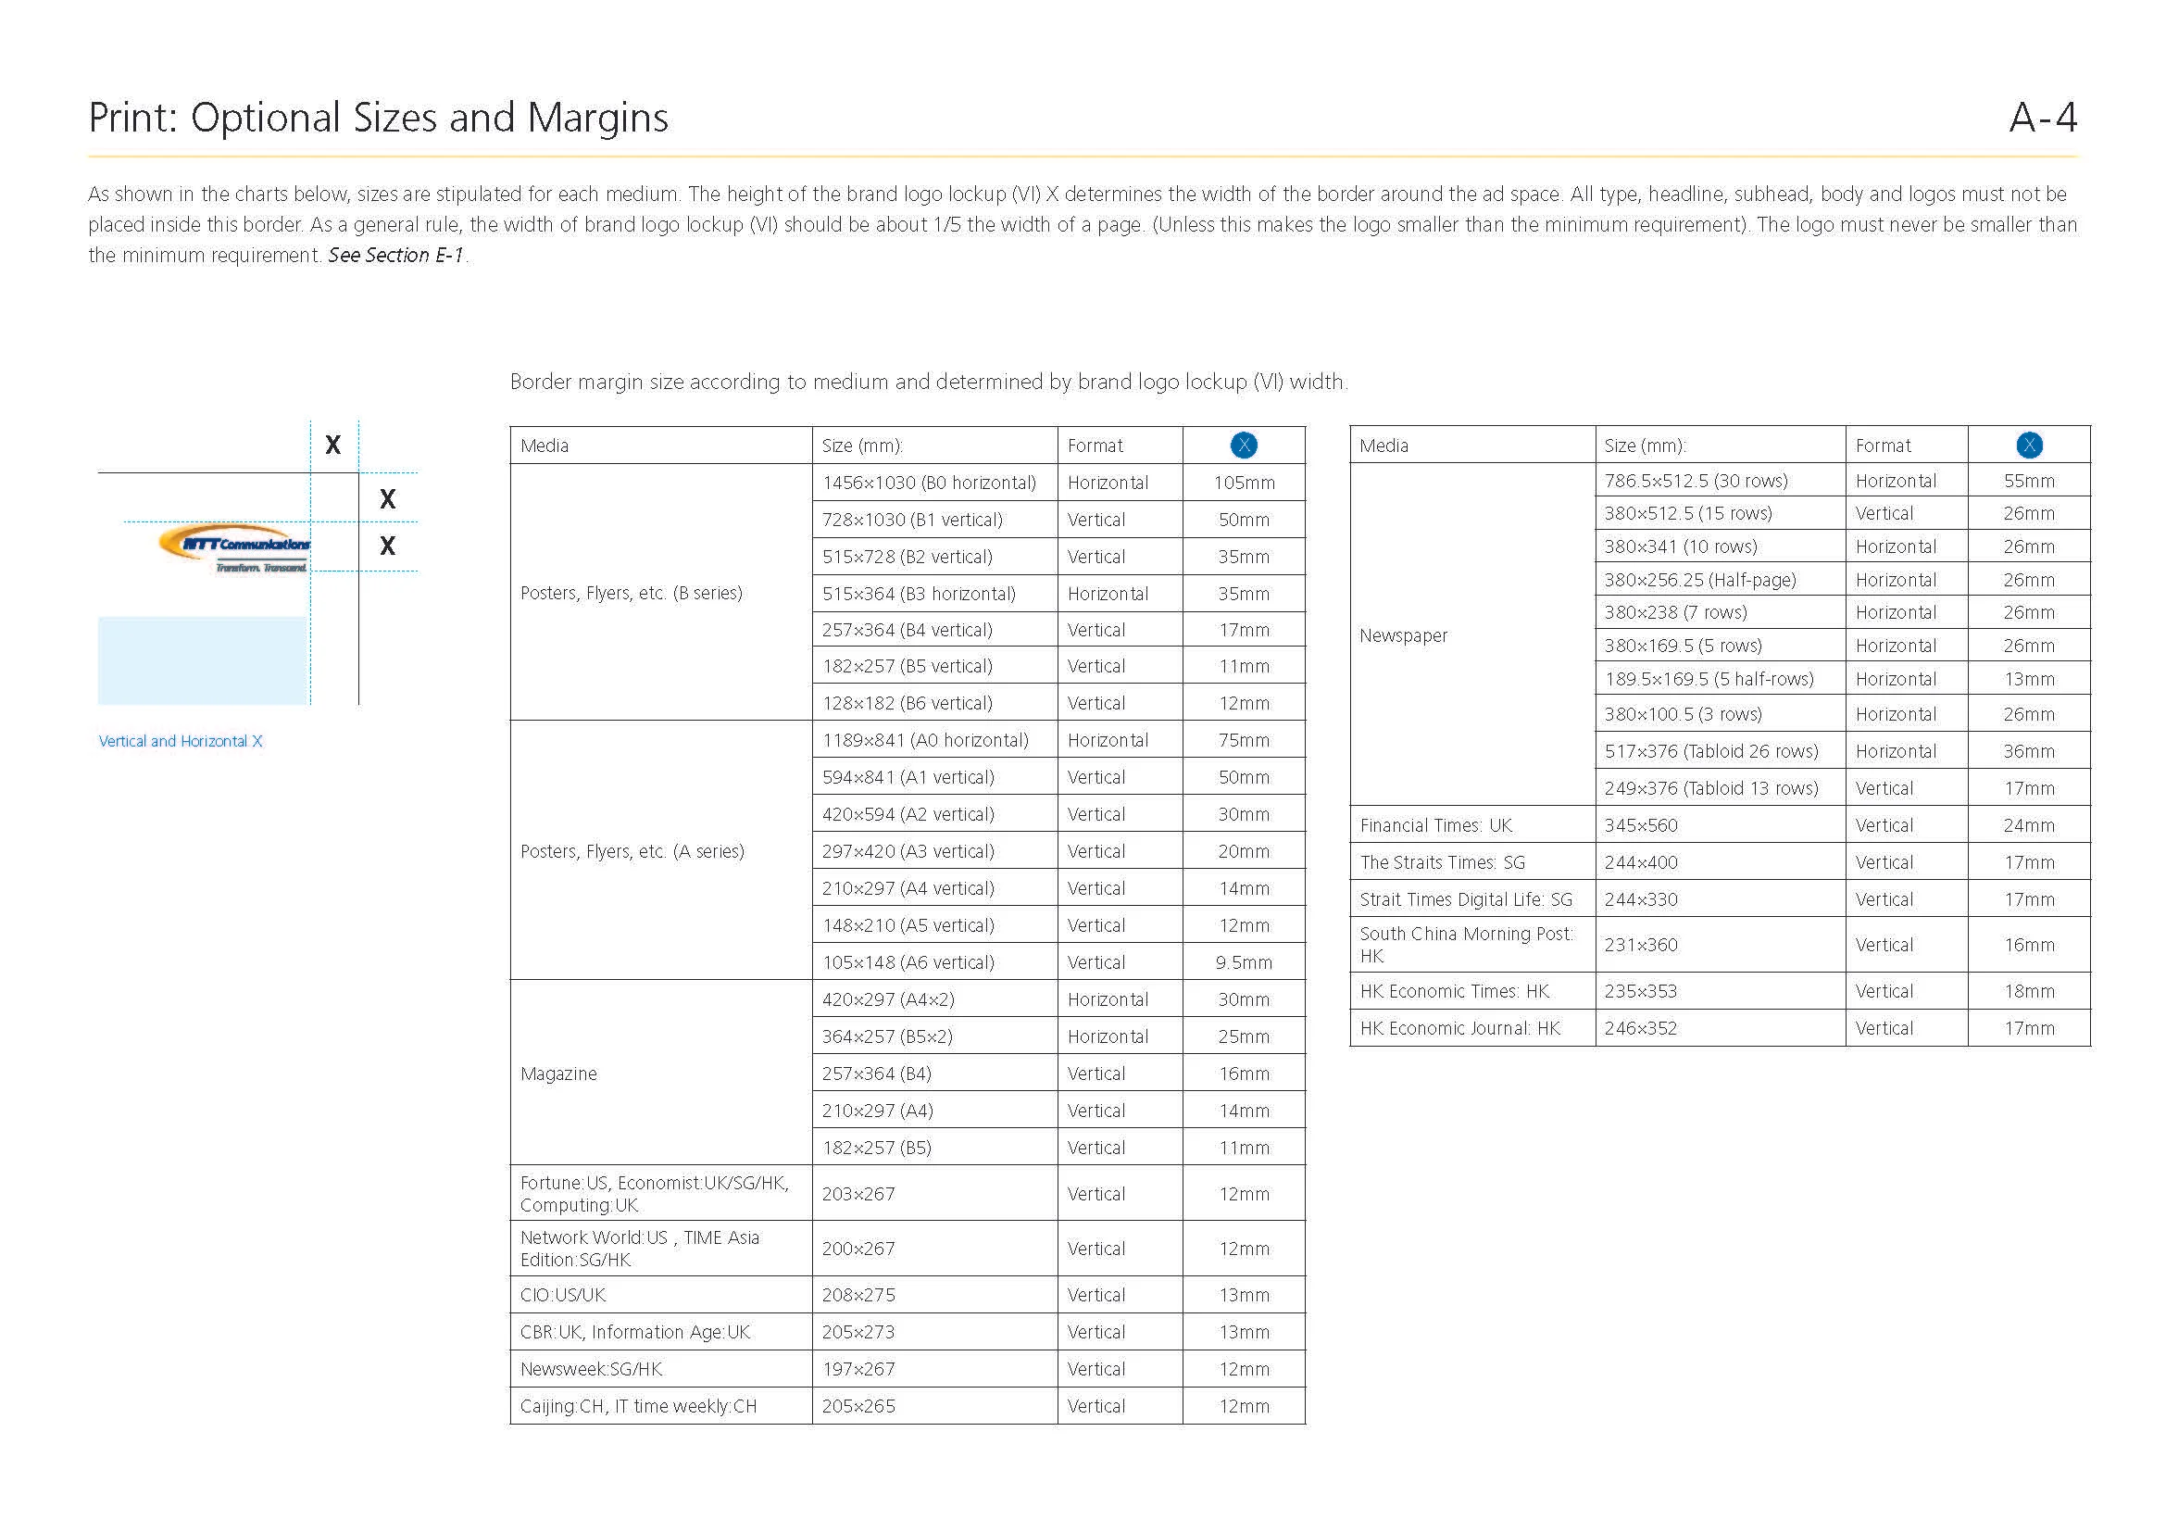The image size is (2166, 1532).
Task: Select the 1456×1030 (B0 horizontal) cell
Action: [x=929, y=483]
